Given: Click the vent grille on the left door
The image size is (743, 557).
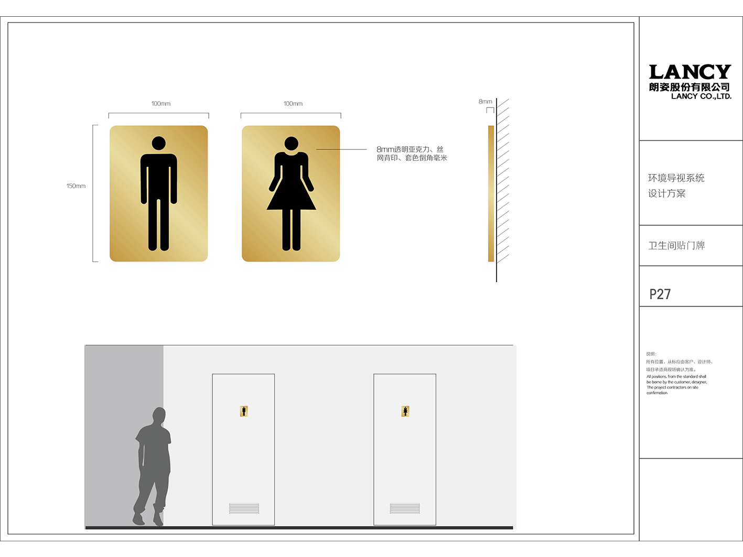Looking at the screenshot, I should (x=244, y=508).
